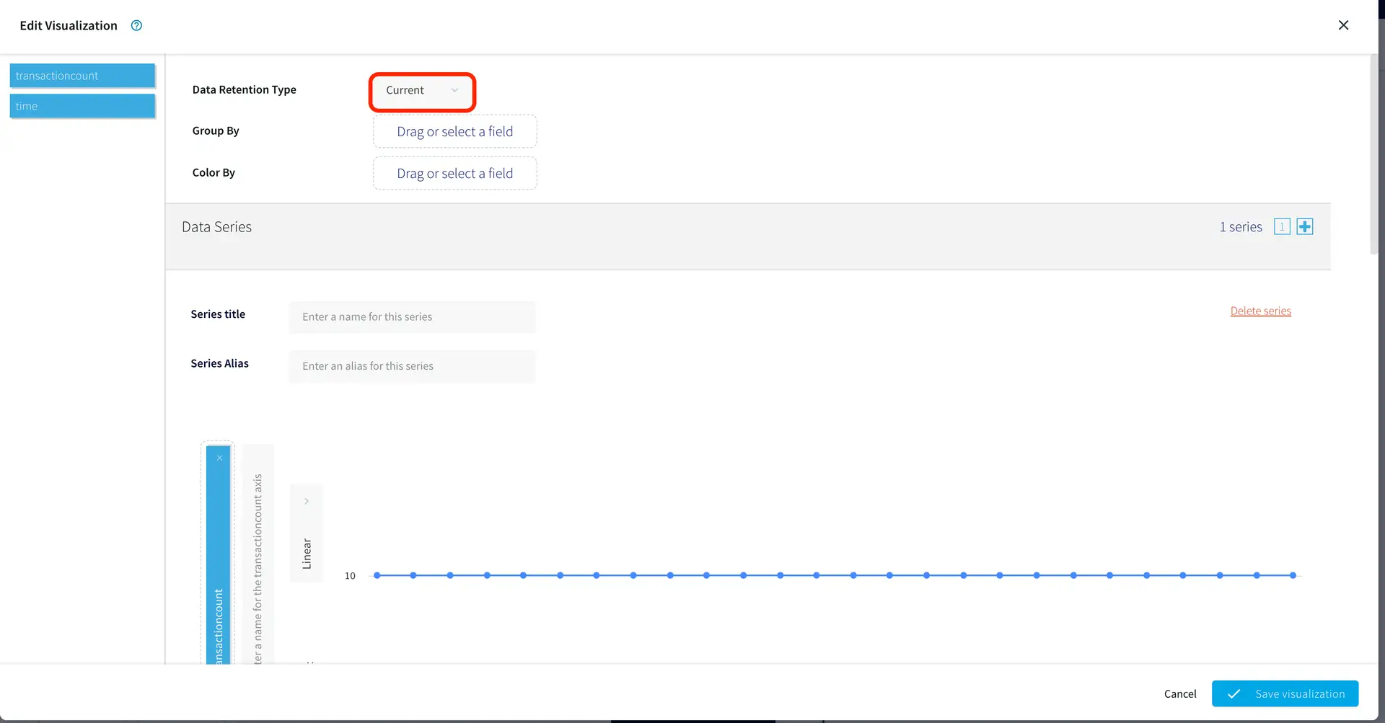
Task: Click the first data point on chart line
Action: click(x=377, y=575)
